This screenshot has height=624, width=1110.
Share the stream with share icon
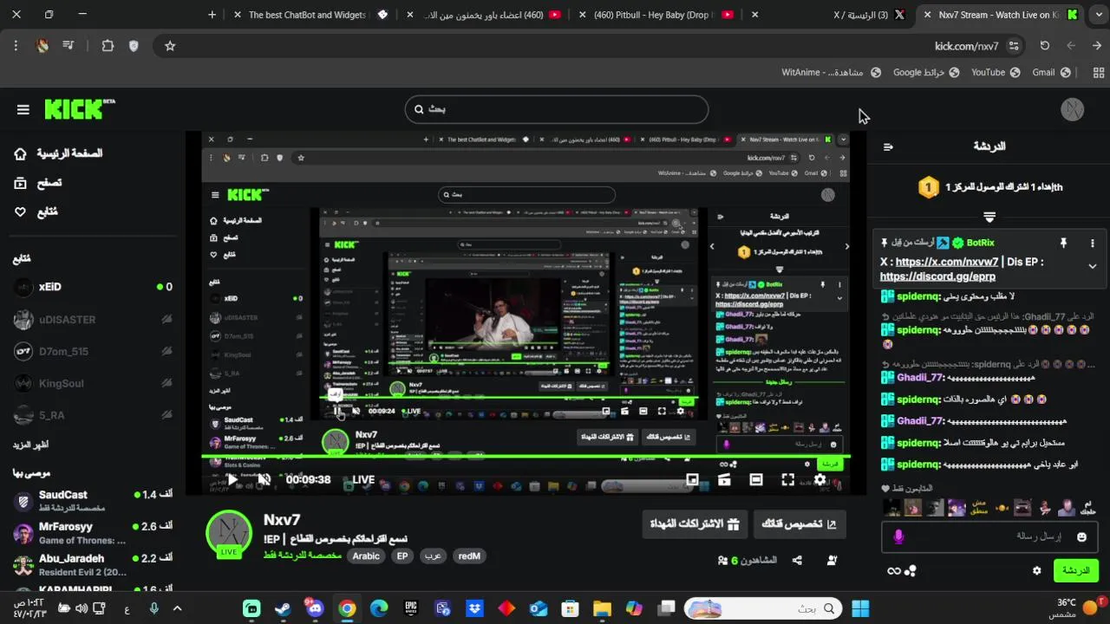click(x=797, y=561)
